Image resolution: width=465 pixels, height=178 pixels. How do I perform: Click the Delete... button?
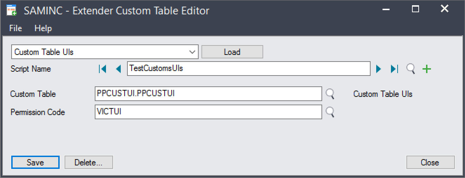point(88,162)
